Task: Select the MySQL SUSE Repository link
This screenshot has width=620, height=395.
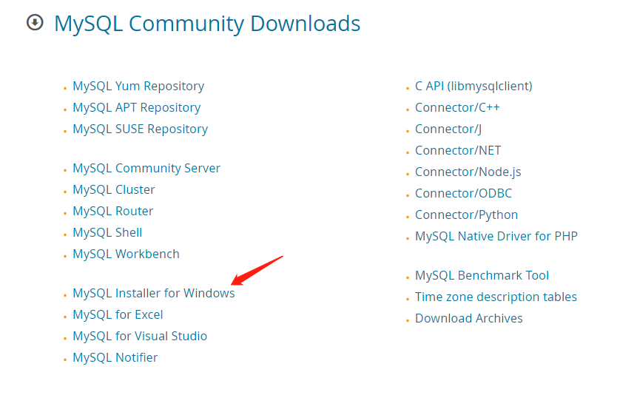Action: (x=140, y=129)
